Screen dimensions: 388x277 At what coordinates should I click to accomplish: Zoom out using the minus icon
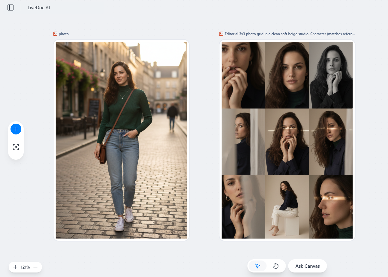[36, 267]
